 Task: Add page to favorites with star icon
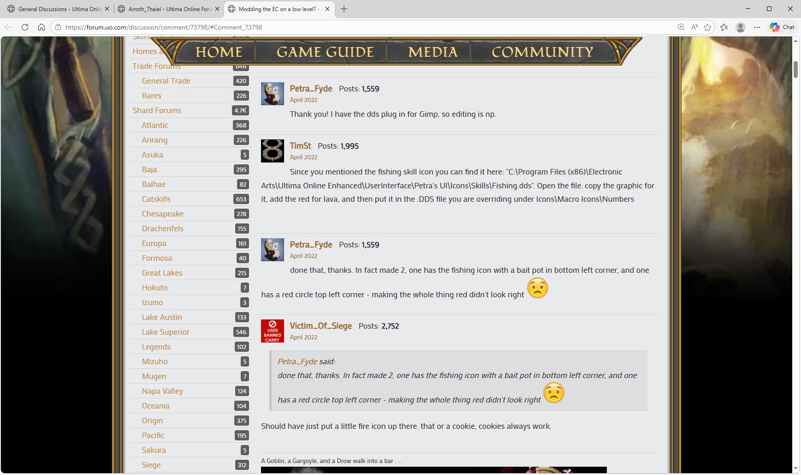point(707,27)
